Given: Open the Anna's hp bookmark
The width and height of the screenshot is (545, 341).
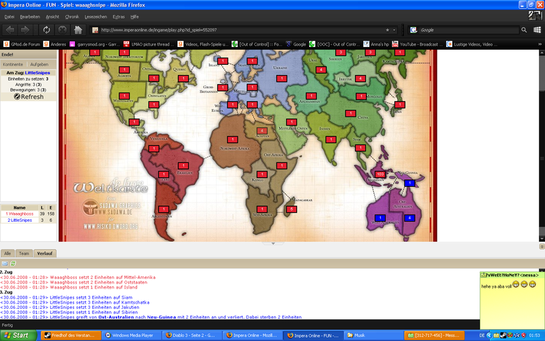Looking at the screenshot, I should pos(376,44).
